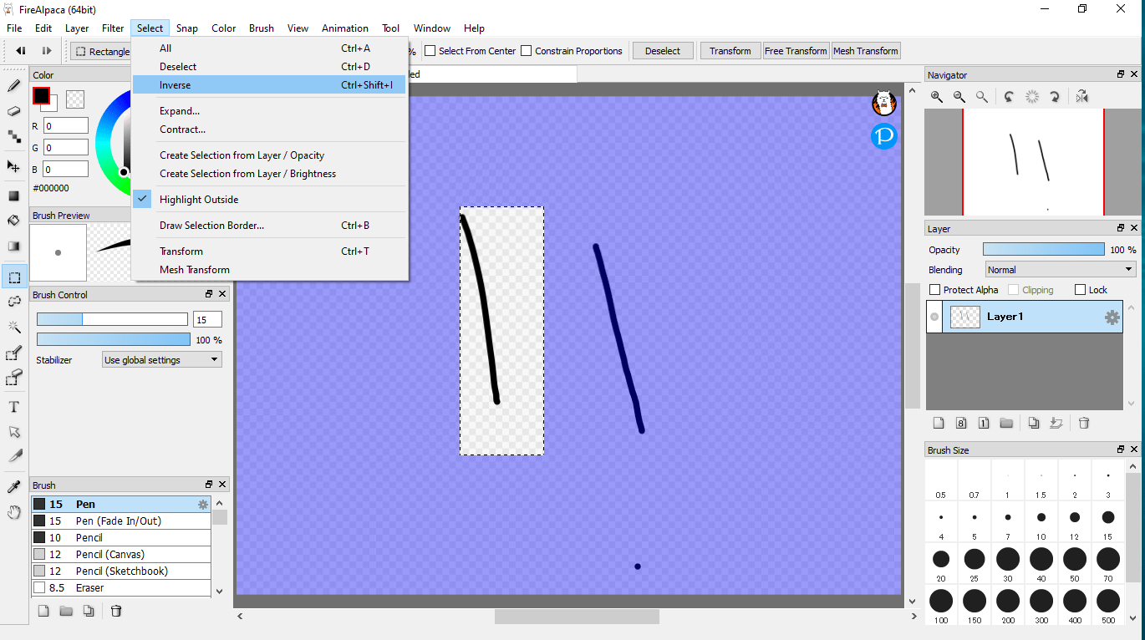
Task: Zoom in using the Navigator magnifier icon
Action: coord(936,96)
